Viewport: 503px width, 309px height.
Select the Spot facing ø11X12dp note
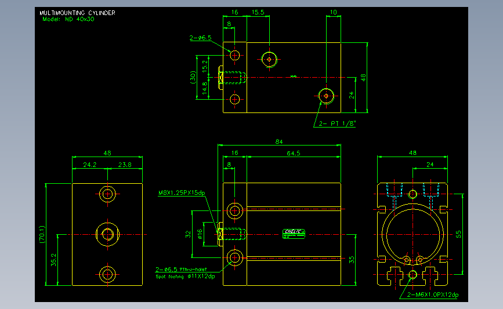185,277
